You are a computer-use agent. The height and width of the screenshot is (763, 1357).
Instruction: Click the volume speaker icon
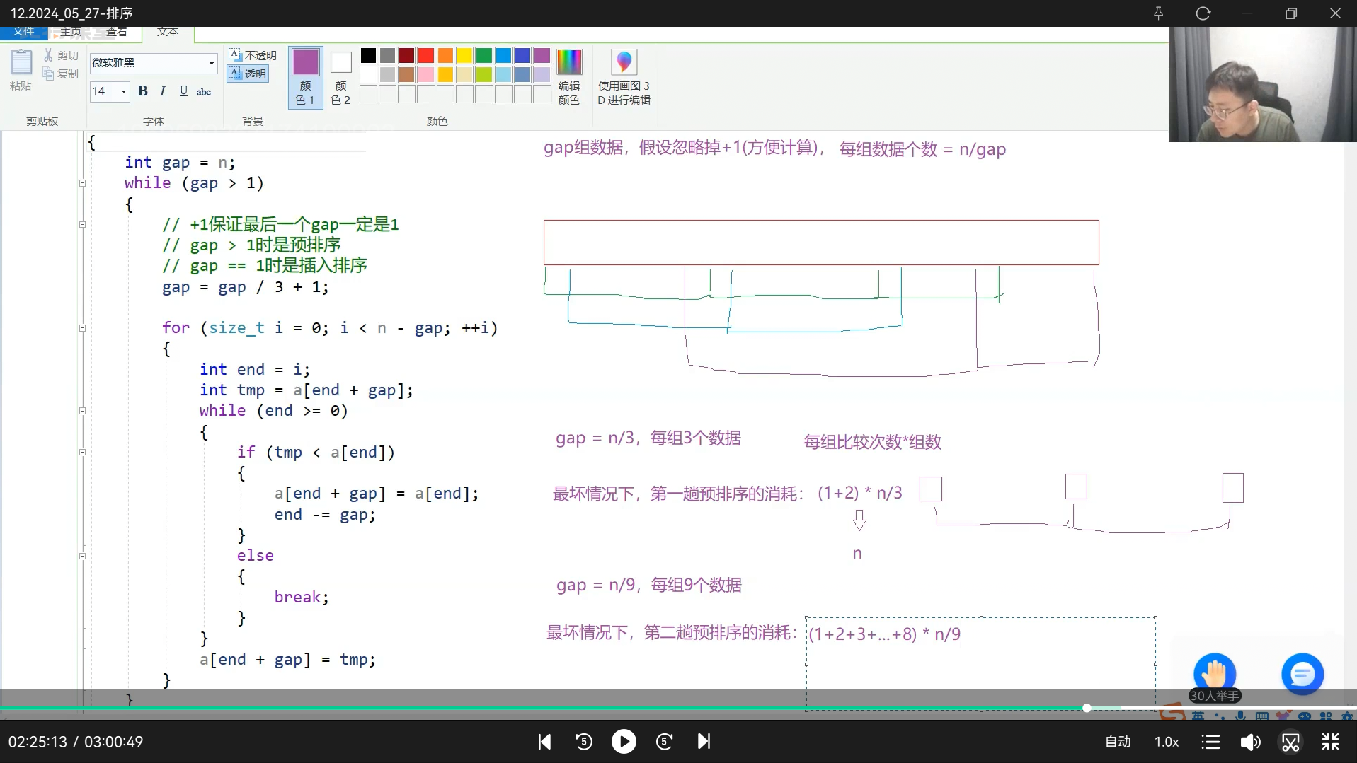[1250, 742]
